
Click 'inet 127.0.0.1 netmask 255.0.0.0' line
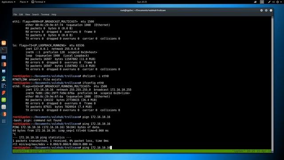click(x=52, y=49)
